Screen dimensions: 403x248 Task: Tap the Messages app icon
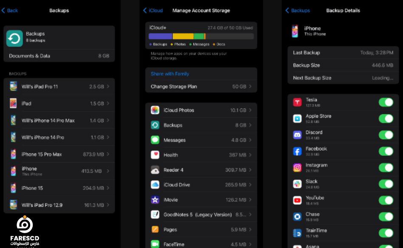point(155,140)
